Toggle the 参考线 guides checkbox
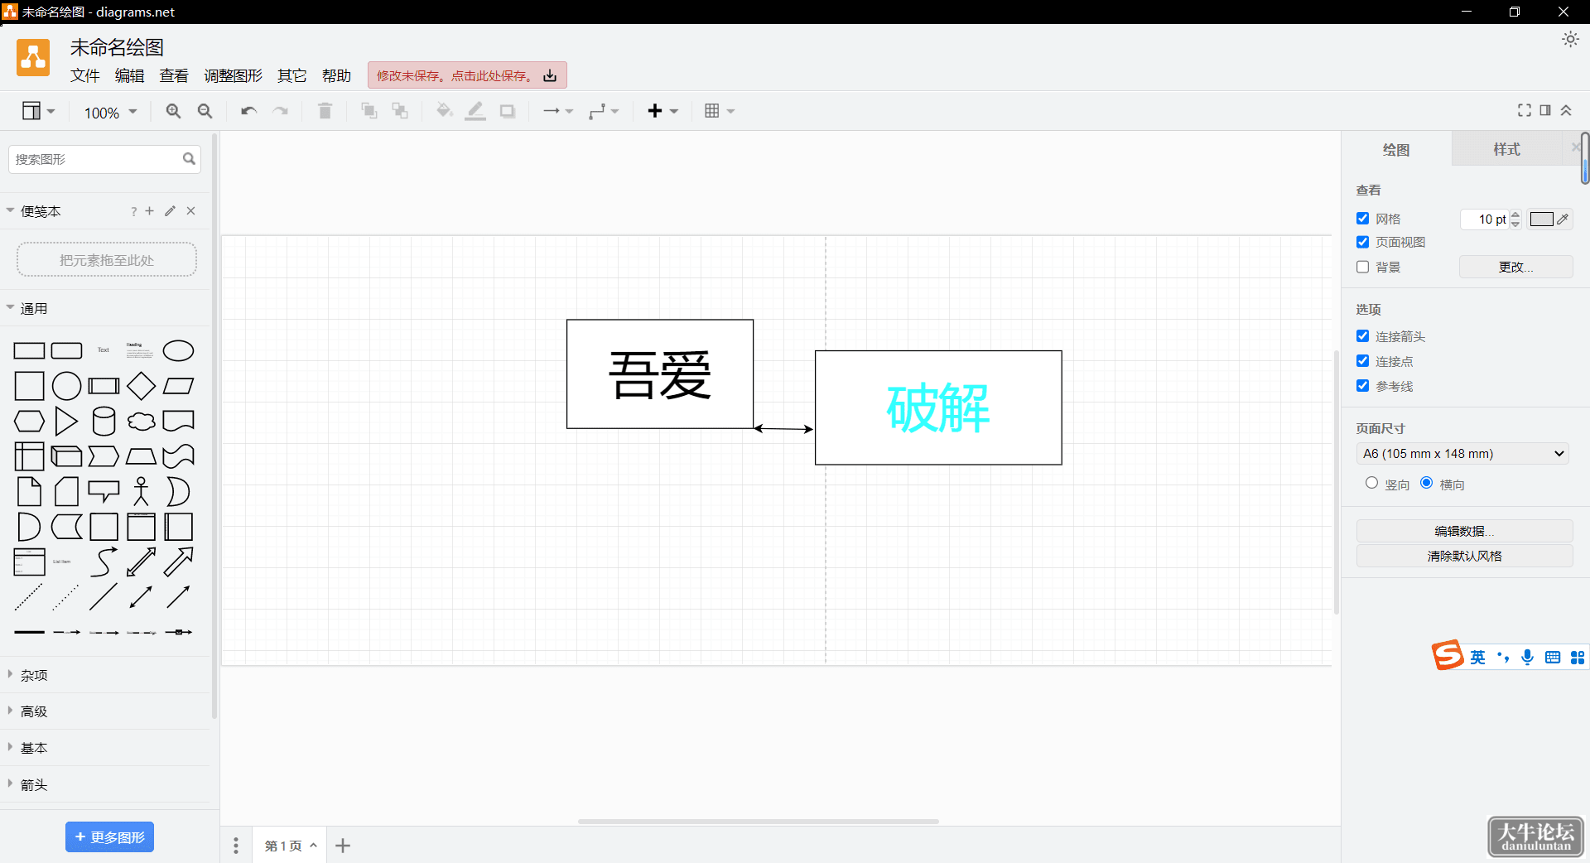Image resolution: width=1590 pixels, height=863 pixels. point(1363,386)
